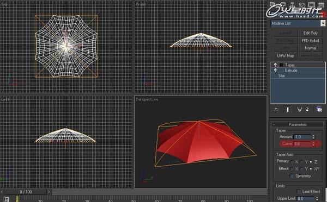327x202 pixels.
Task: Enable the Limit Effect checkbox
Action: [299, 191]
